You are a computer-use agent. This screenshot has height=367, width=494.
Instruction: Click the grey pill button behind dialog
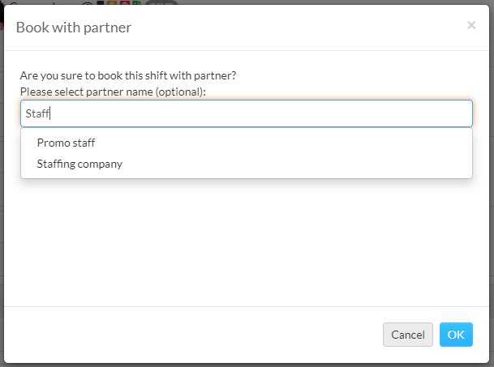click(x=161, y=2)
